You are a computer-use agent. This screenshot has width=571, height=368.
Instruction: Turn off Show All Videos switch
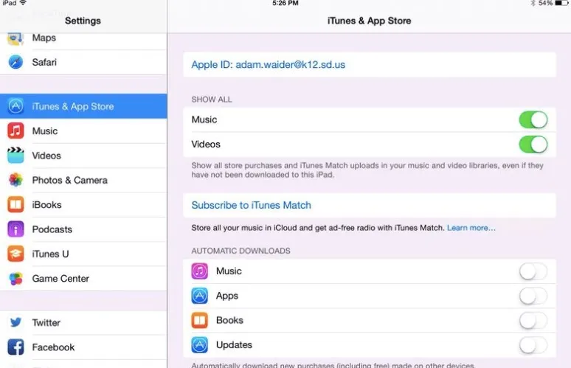pos(533,145)
